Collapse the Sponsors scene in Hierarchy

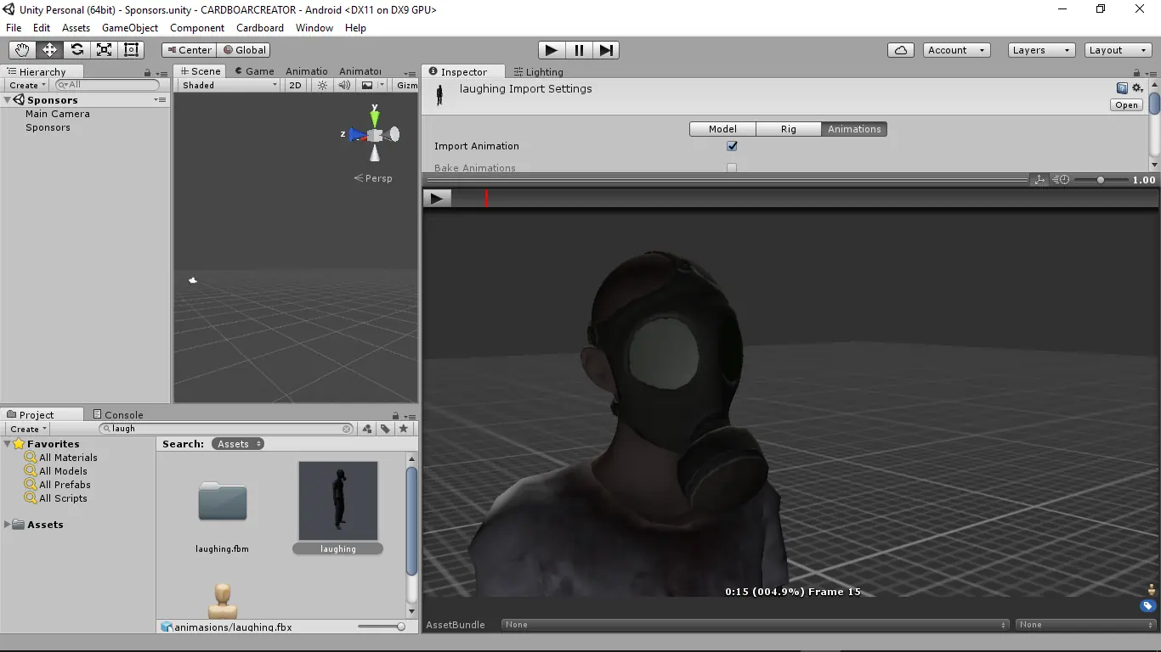[x=8, y=100]
